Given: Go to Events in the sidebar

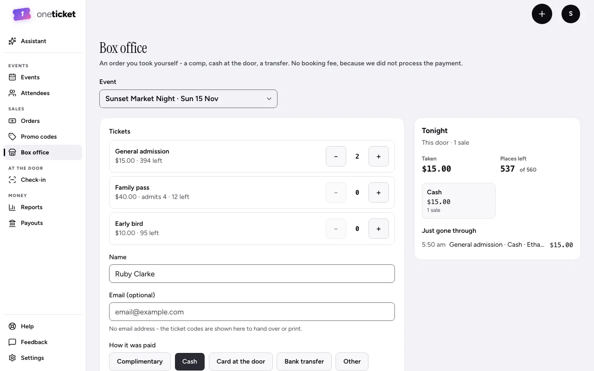Looking at the screenshot, I should [x=43, y=77].
